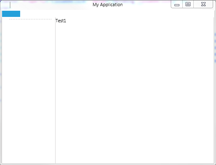
Task: Select the highlighted blue menu item
Action: click(11, 14)
